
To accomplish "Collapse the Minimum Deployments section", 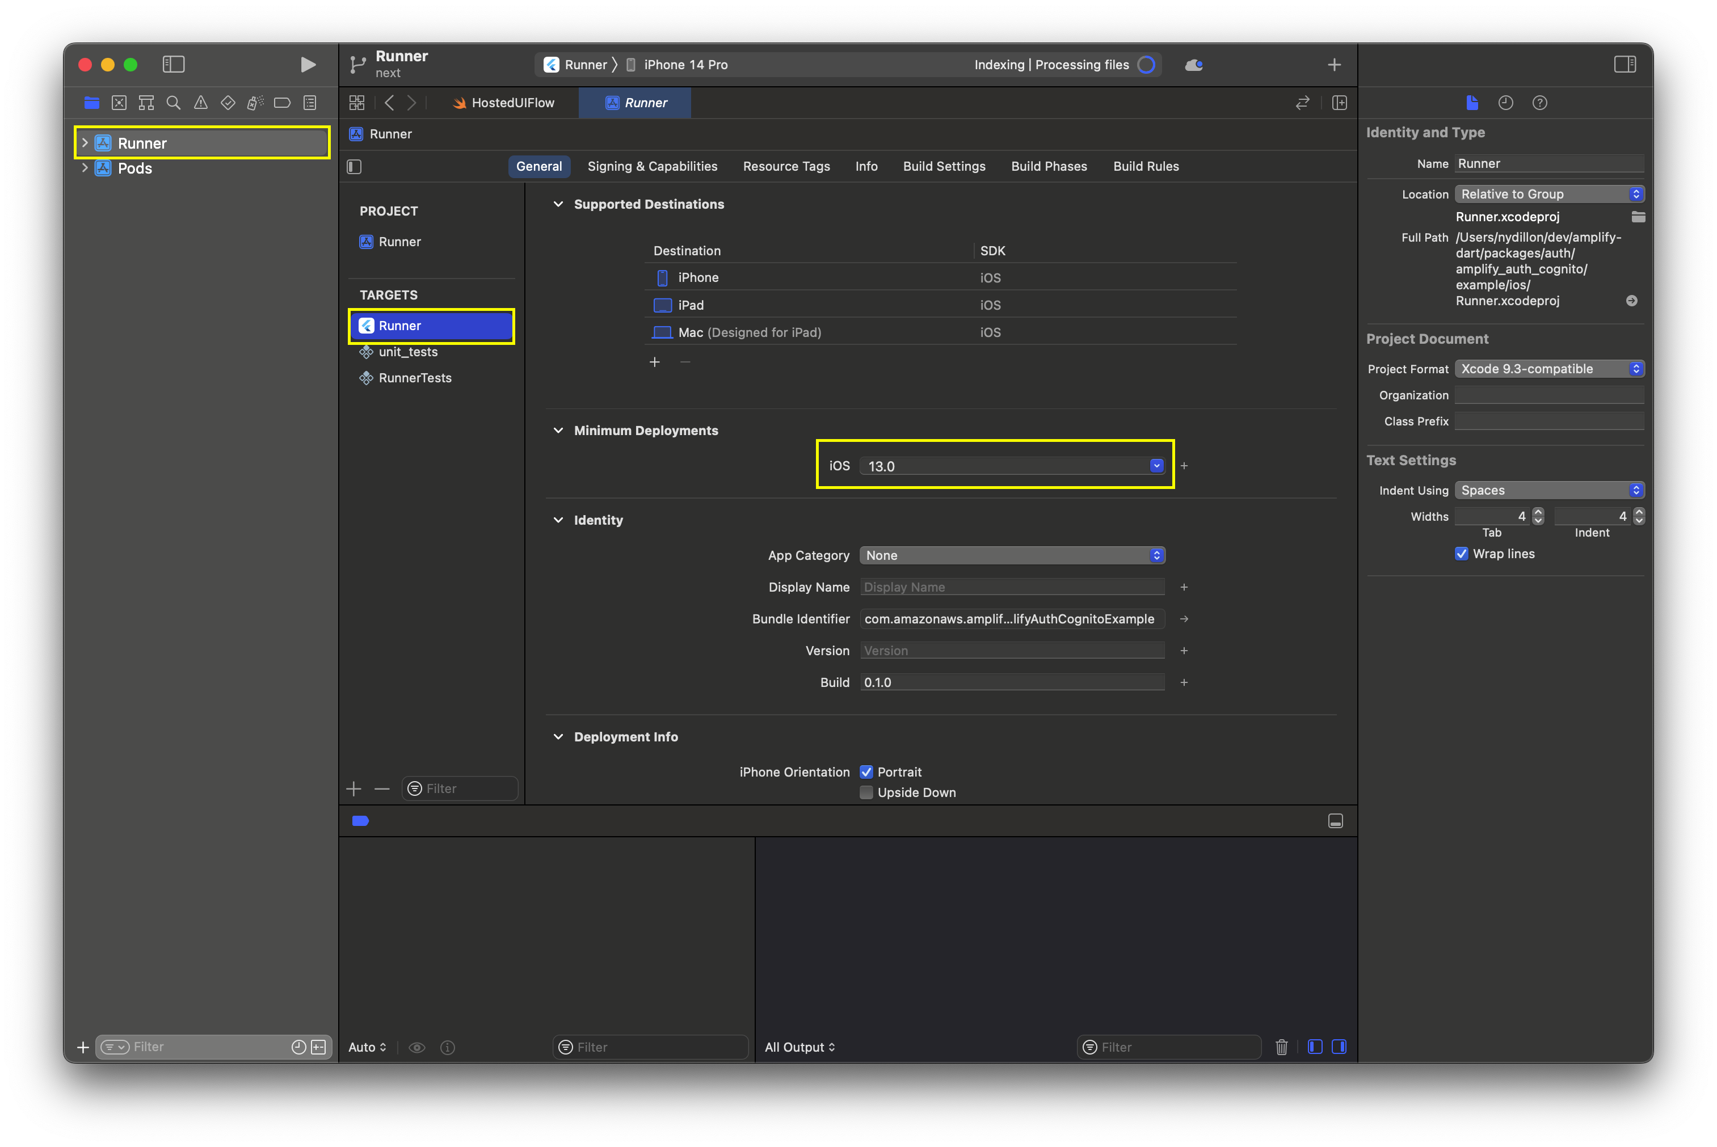I will coord(558,430).
